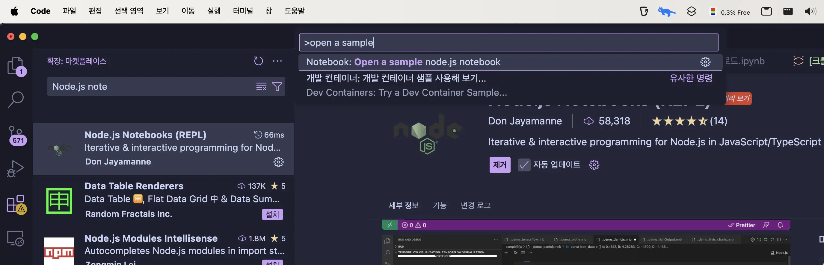This screenshot has width=824, height=265.
Task: Click the .ipynb editor tab
Action: point(745,61)
